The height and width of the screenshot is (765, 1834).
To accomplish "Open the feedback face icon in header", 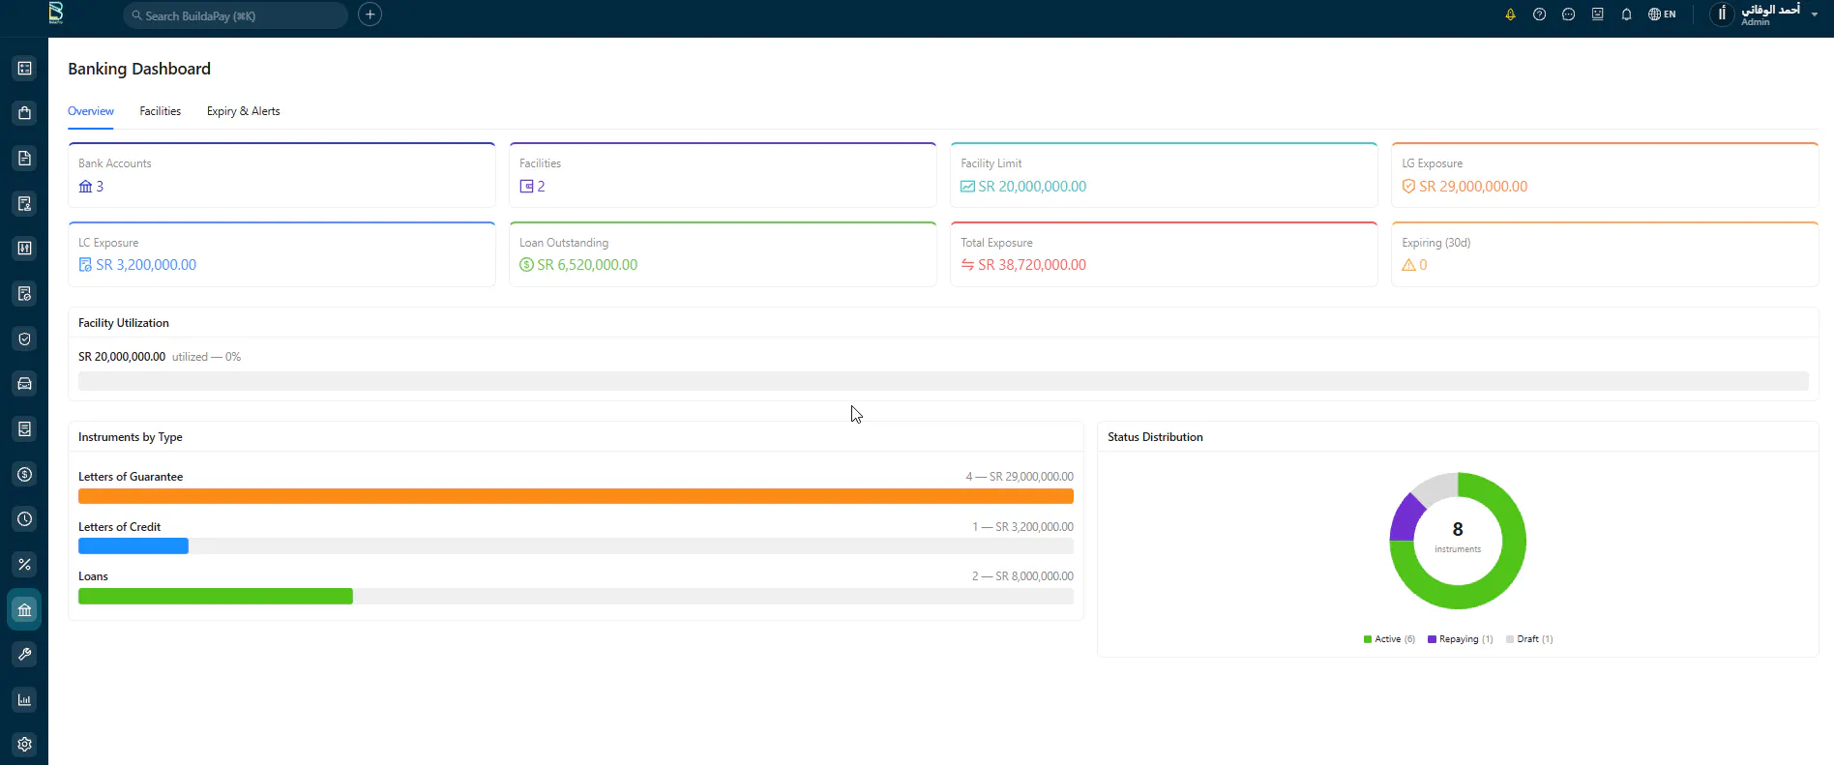I will click(x=1597, y=15).
